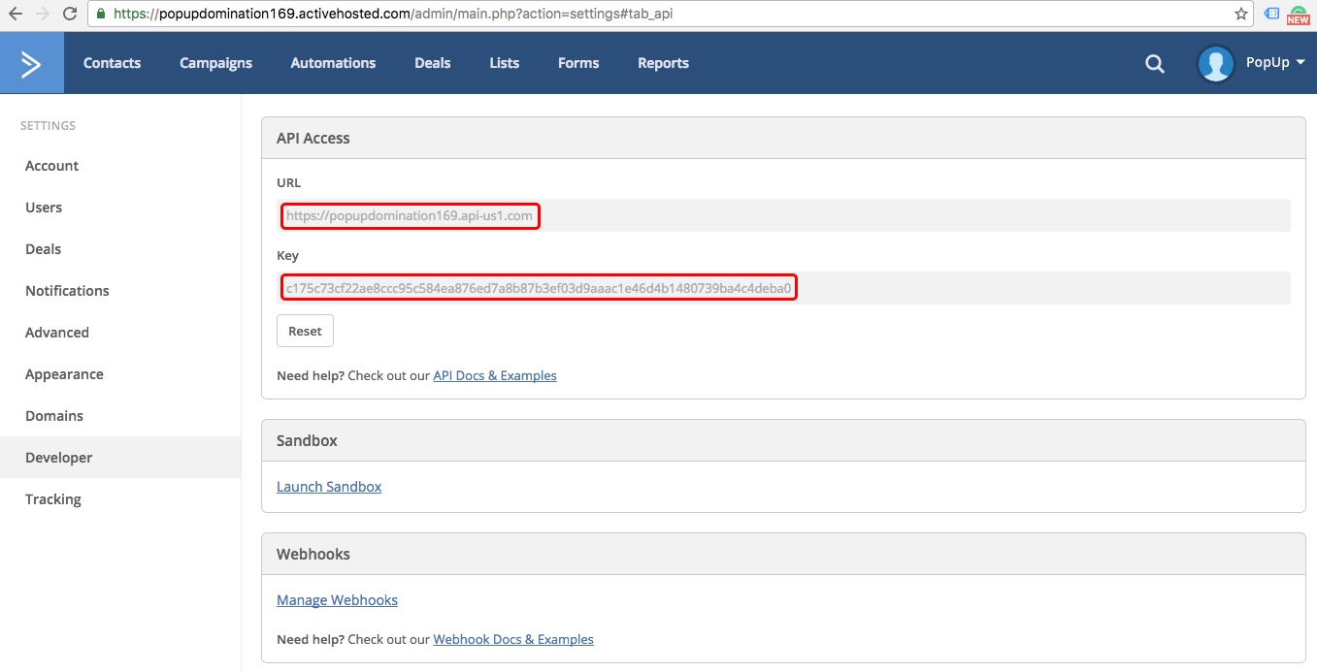The width and height of the screenshot is (1317, 672).
Task: Click the API Key field
Action: coord(783,288)
